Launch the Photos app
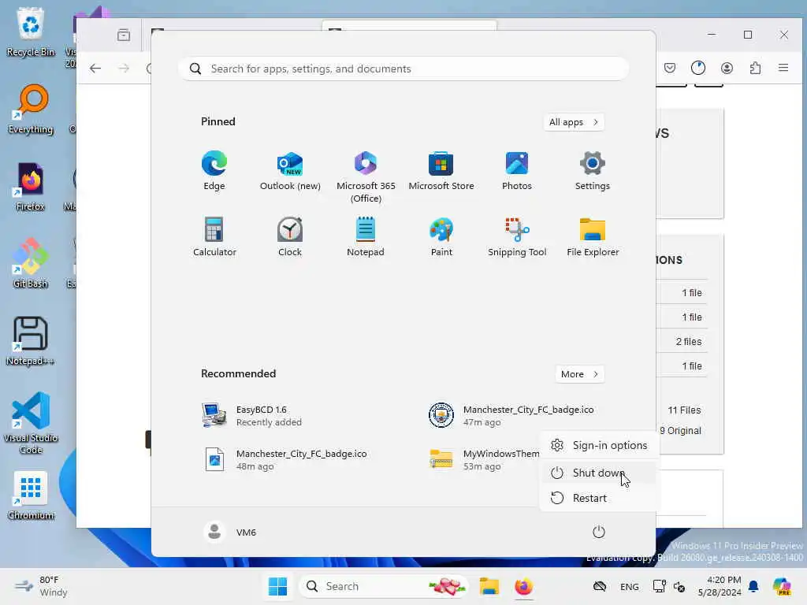 point(517,171)
